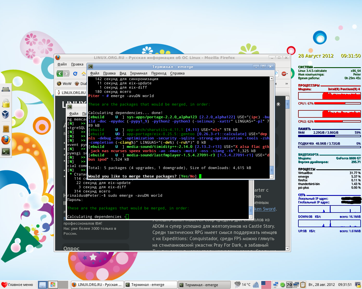Show more bookmarks chevron in Firefox
The width and height of the screenshot is (362, 289).
286,84
